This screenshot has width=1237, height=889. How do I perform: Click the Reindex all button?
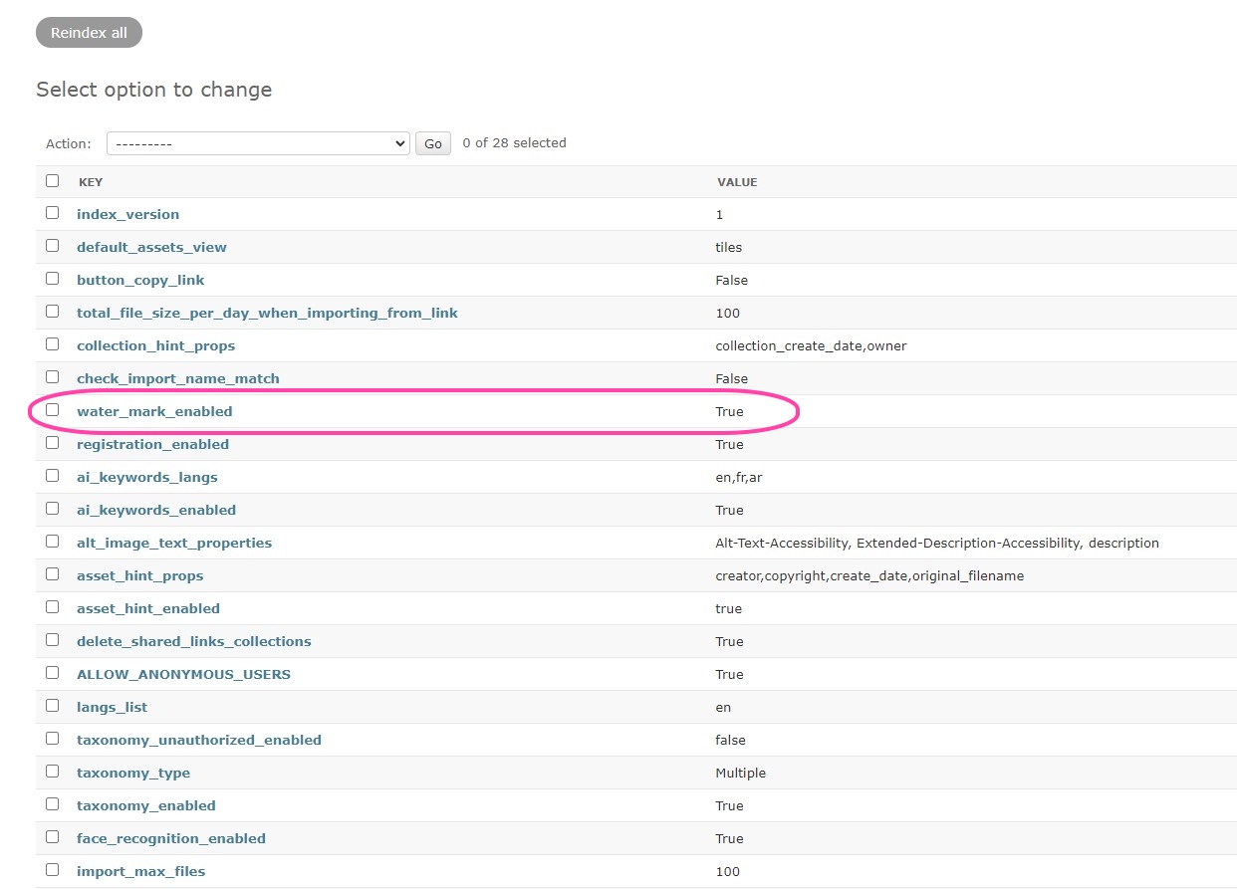coord(89,33)
